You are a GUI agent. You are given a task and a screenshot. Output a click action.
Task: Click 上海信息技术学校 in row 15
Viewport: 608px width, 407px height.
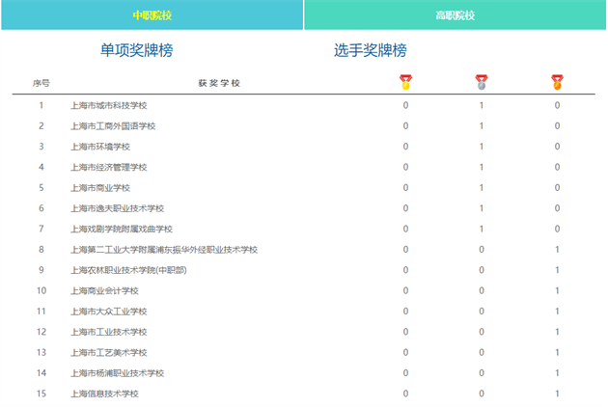tap(104, 393)
